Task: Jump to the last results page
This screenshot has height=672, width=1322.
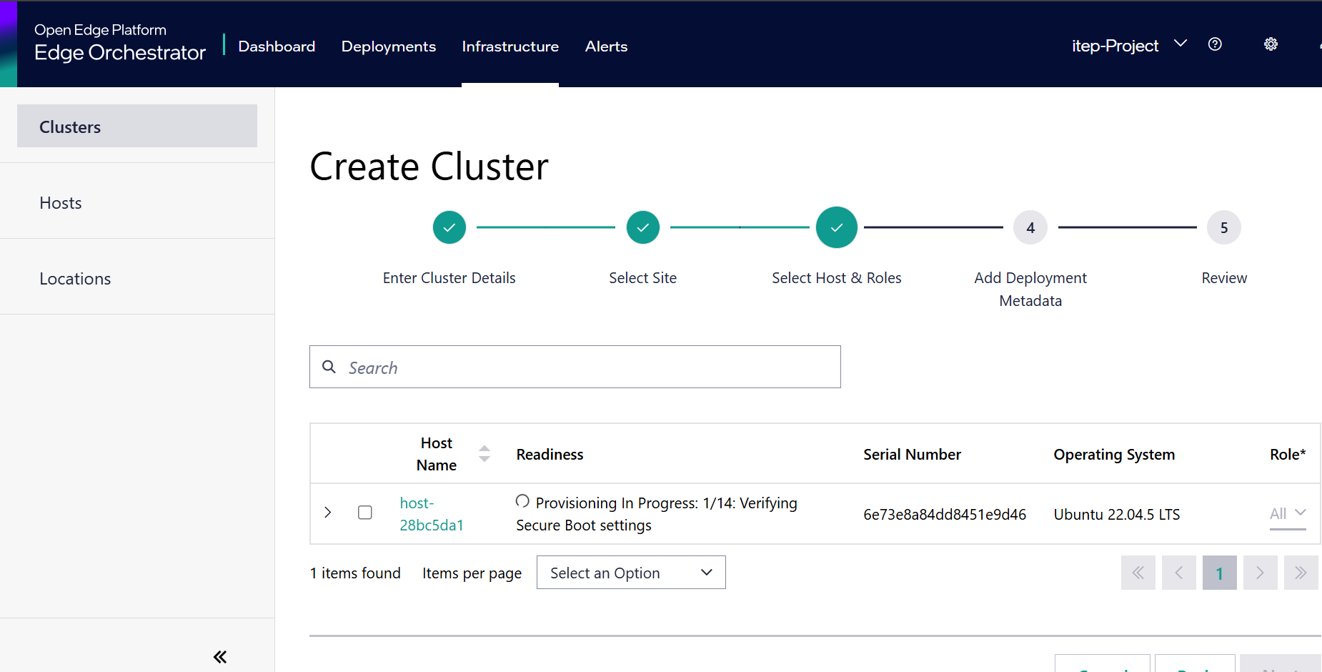Action: point(1301,573)
